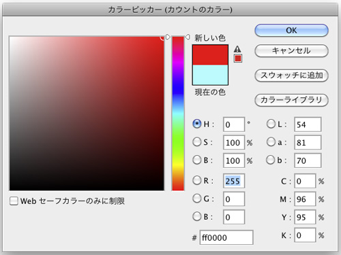
Task: Click the OK button
Action: tap(291, 31)
